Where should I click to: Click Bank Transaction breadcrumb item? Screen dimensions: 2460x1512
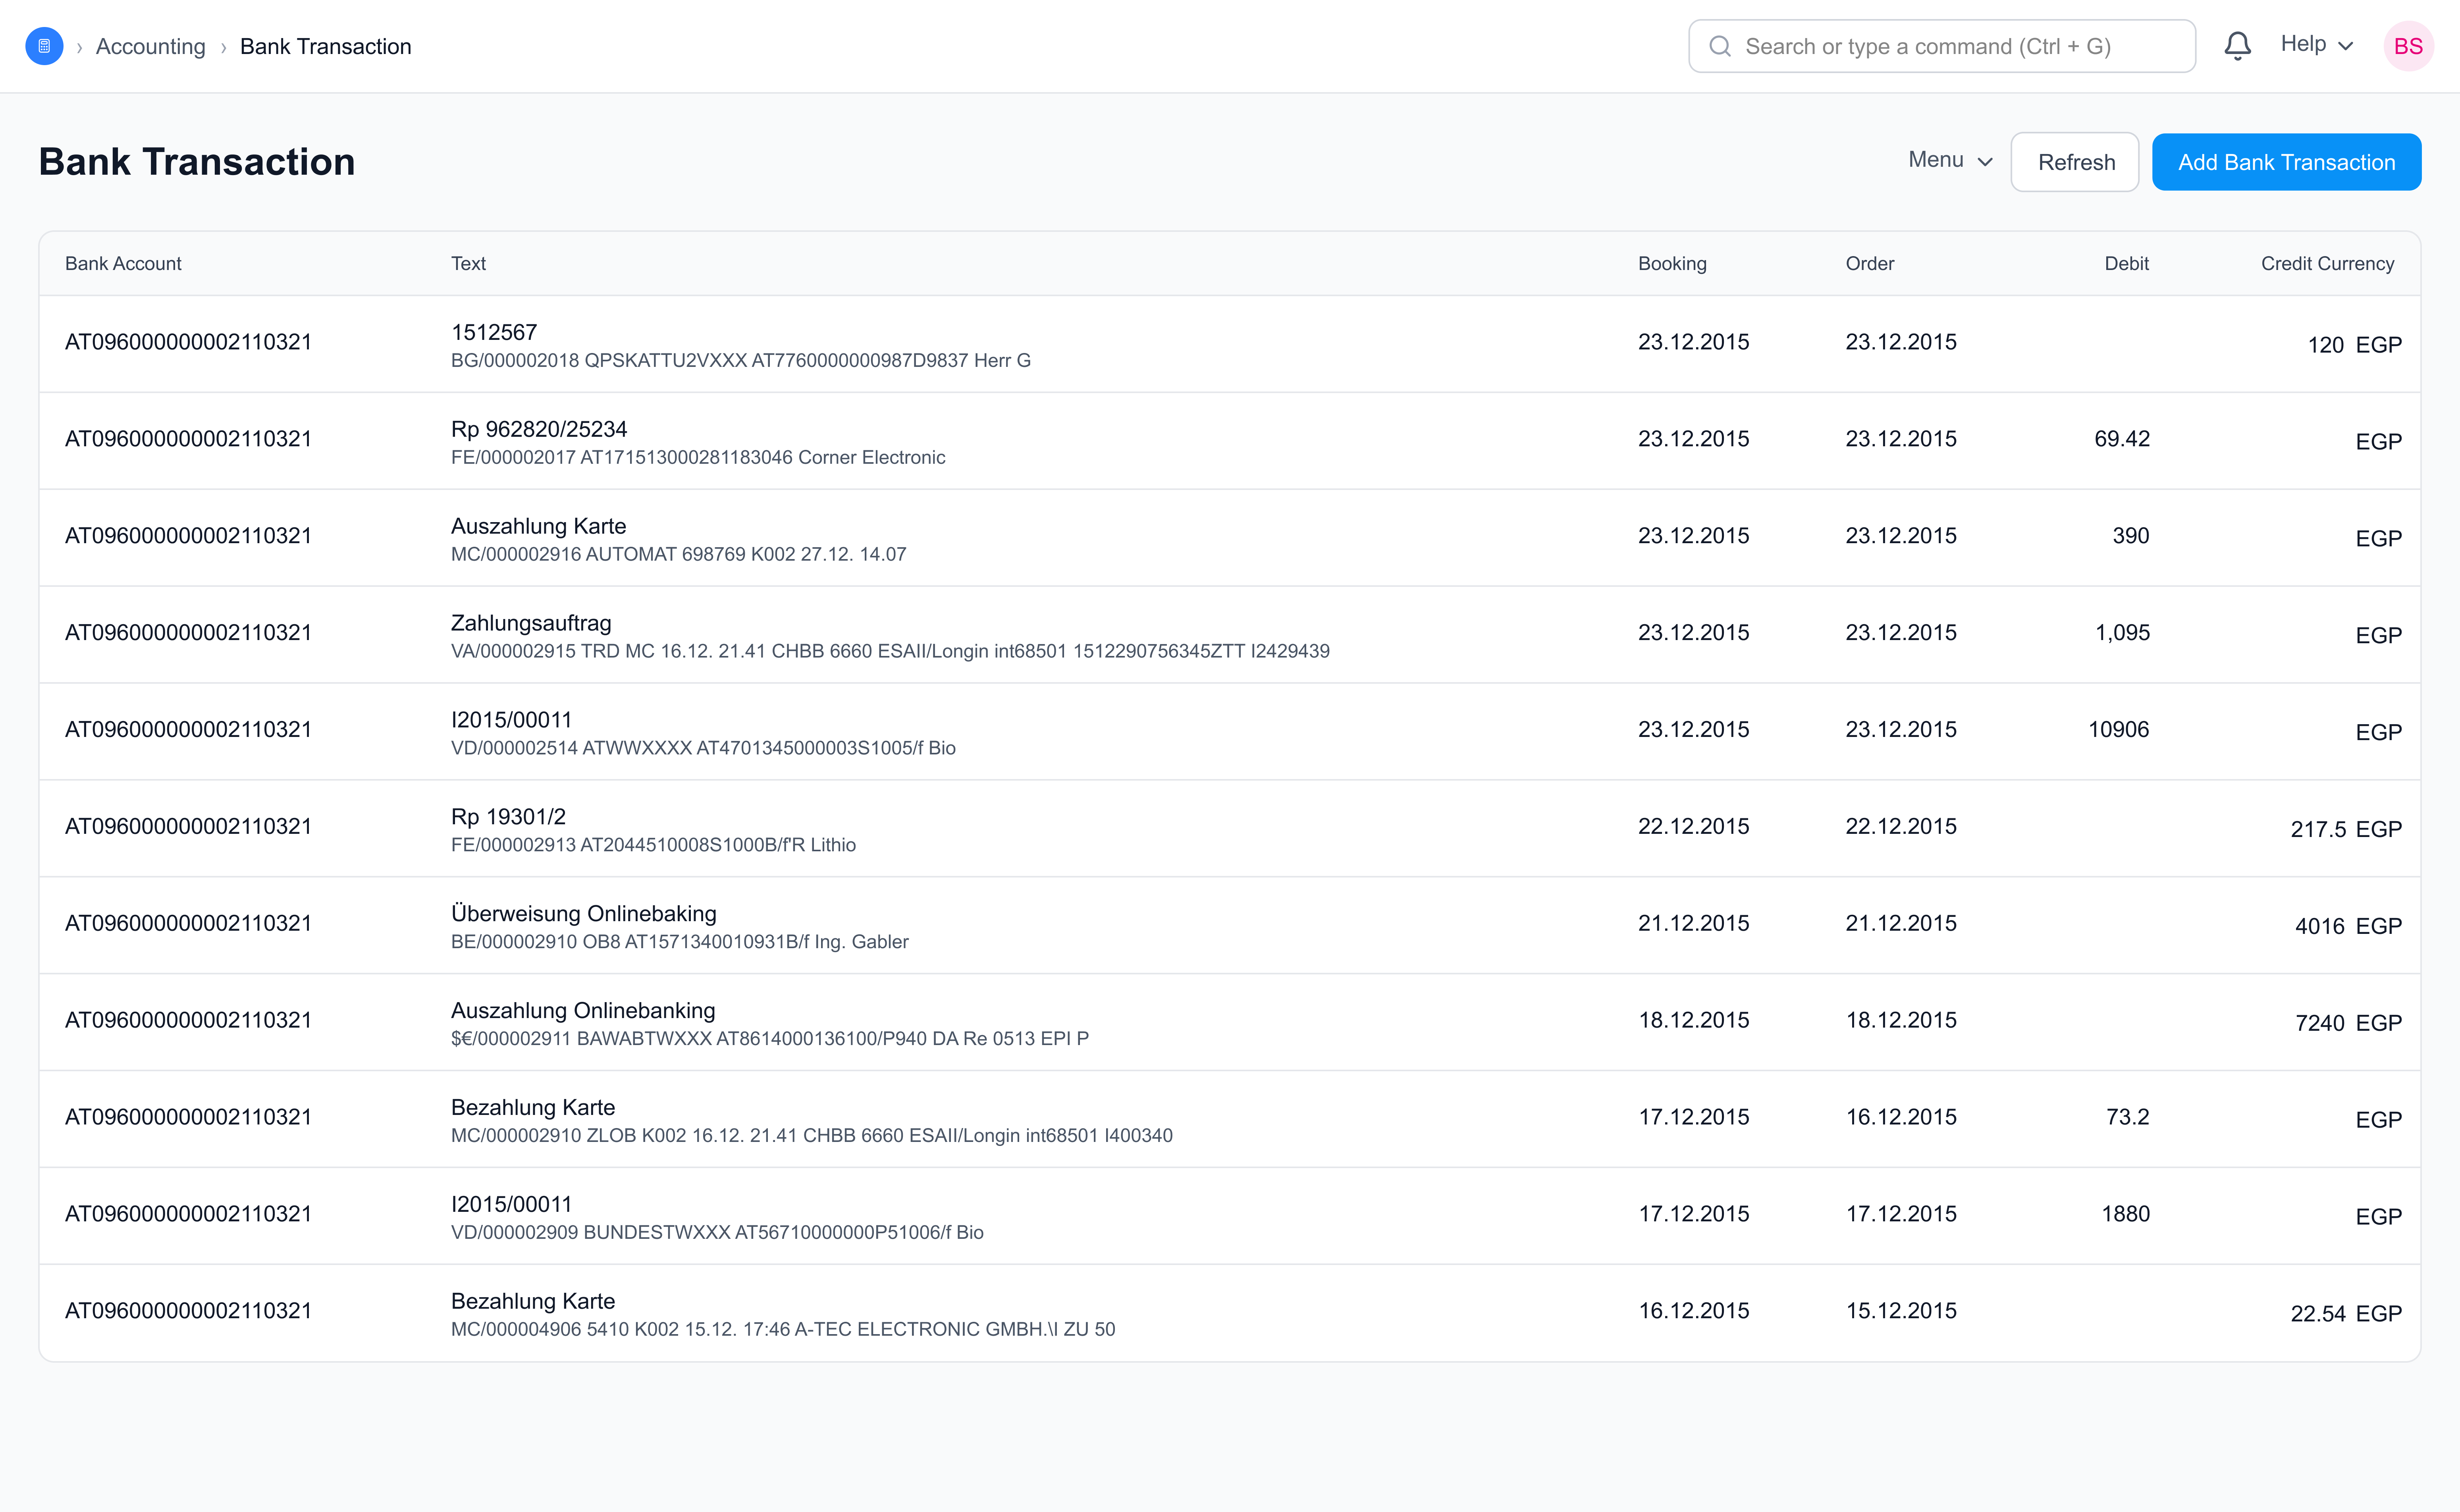tap(325, 46)
